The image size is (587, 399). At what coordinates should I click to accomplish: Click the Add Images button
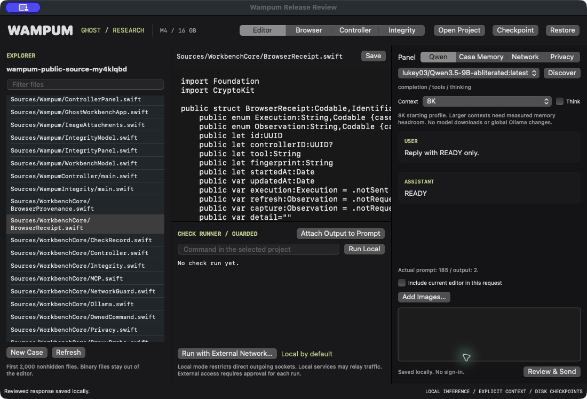tap(424, 297)
